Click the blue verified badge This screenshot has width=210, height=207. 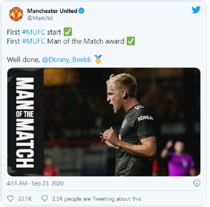(x=81, y=11)
